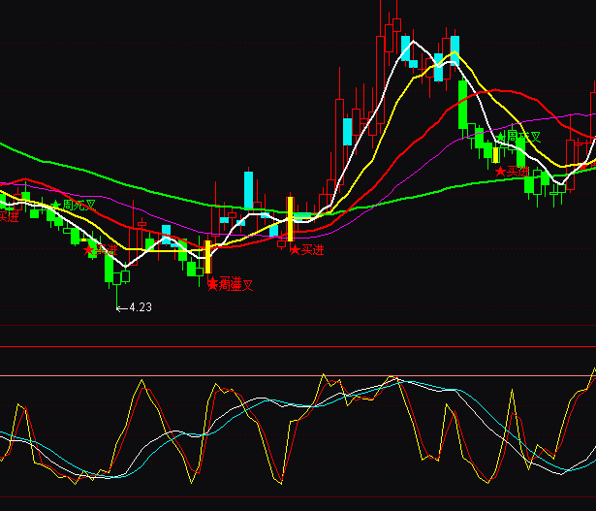The image size is (596, 511).
Task: Select the tall yellow candle at chart center
Action: coord(290,218)
